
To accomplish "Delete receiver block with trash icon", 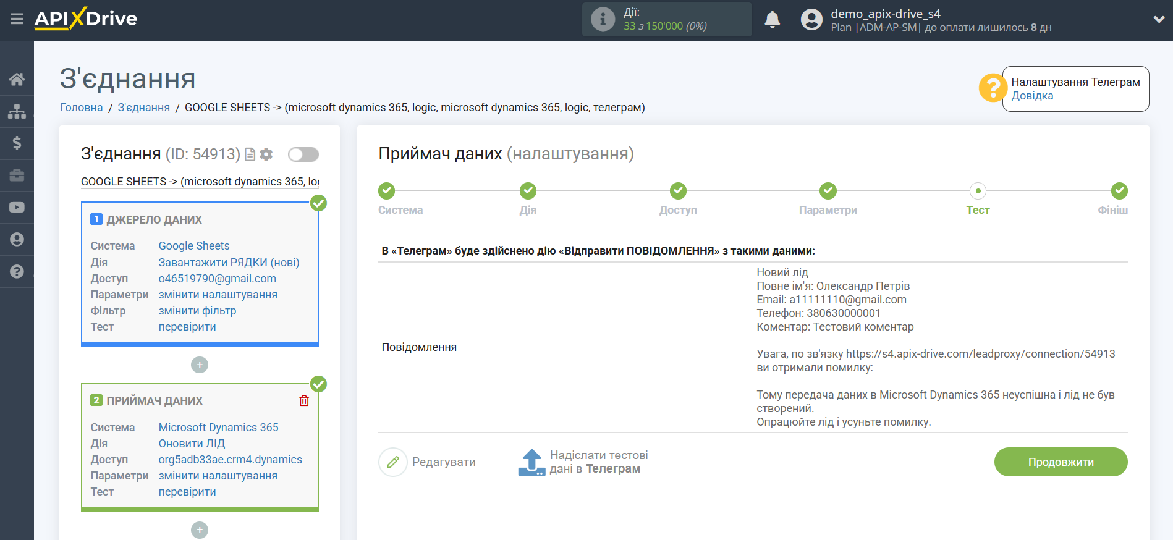I will (x=304, y=401).
